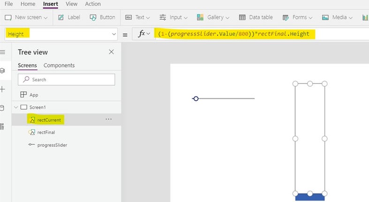The image size is (369, 202).
Task: Click the Text Abc icon
Action: click(128, 17)
